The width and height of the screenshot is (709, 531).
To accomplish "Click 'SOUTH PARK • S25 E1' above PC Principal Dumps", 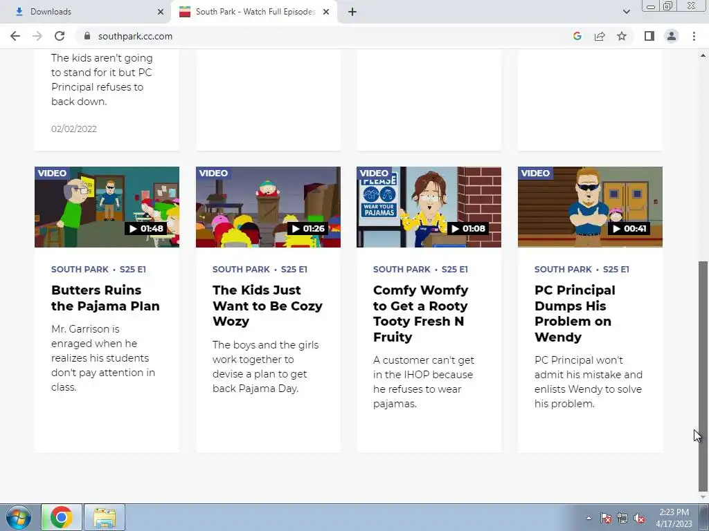I will point(582,269).
